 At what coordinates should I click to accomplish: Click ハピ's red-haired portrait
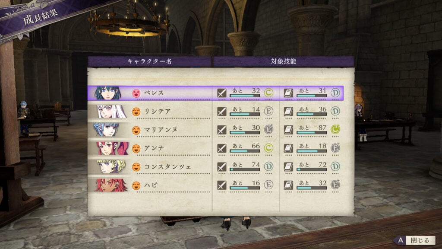coord(111,185)
